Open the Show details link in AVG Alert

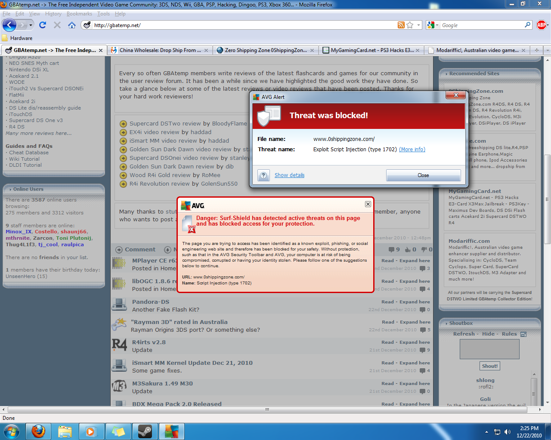coord(289,175)
